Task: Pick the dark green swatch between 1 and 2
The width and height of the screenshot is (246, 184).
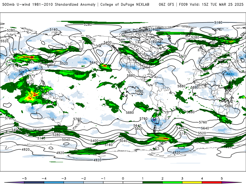Action: click(x=153, y=182)
